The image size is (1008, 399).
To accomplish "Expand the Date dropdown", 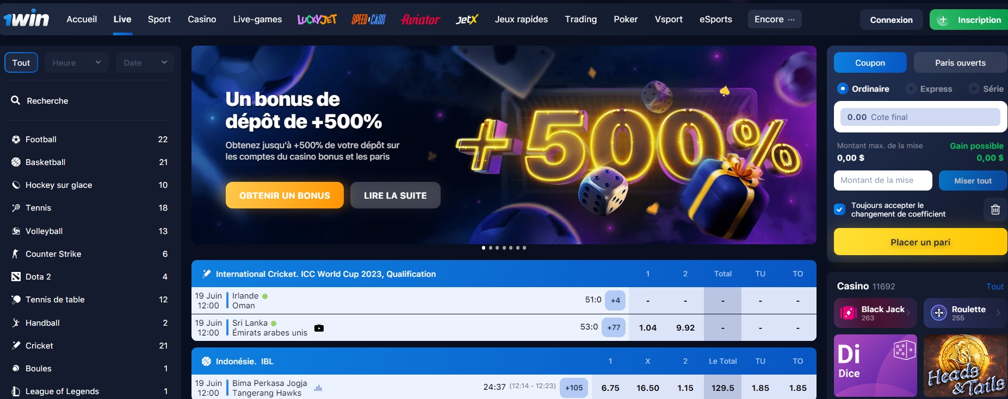I will click(x=145, y=62).
